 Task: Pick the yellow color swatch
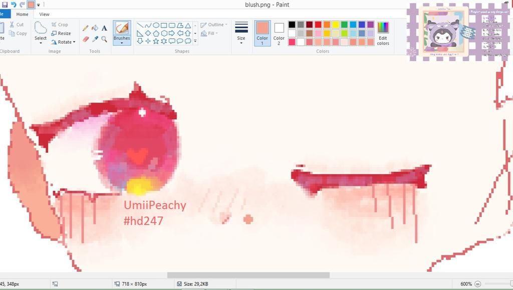335,25
